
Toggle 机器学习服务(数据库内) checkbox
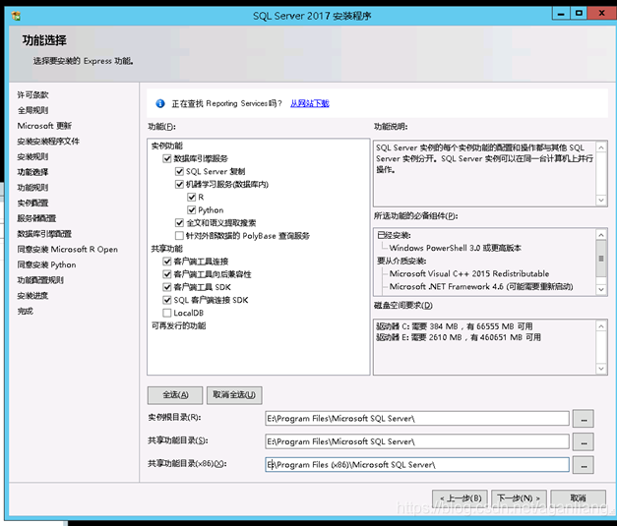[x=179, y=184]
